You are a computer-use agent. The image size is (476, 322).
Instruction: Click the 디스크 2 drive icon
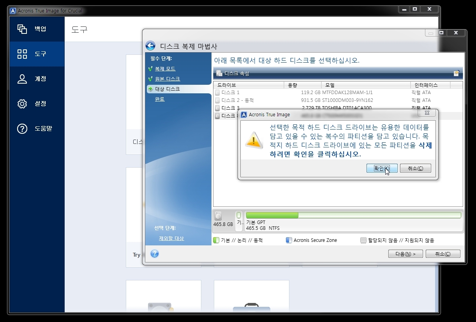217,100
